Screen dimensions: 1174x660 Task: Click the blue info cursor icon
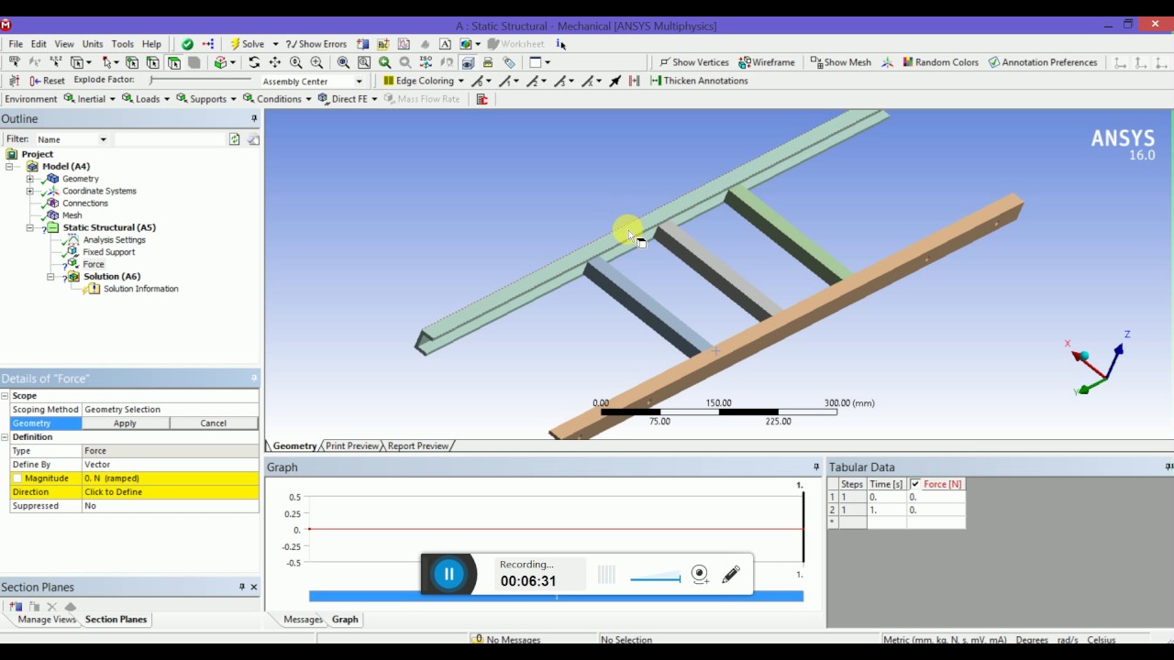[x=560, y=44]
